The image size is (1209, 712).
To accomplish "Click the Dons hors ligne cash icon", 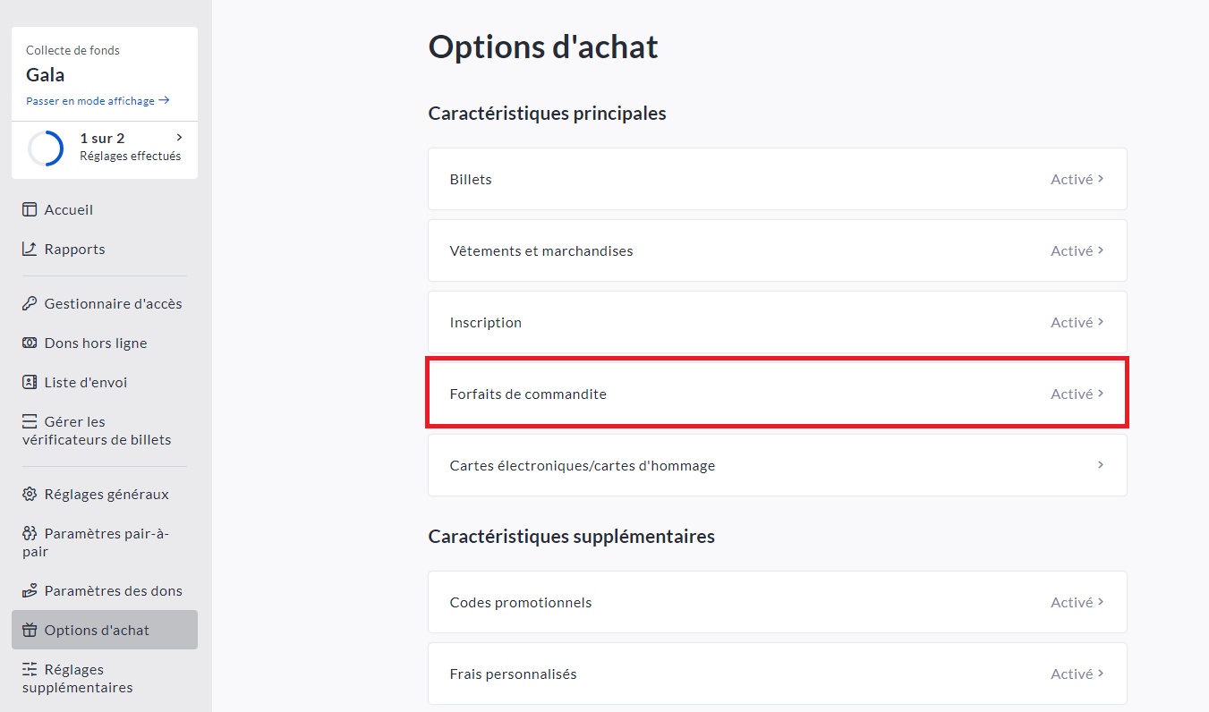I will pyautogui.click(x=30, y=343).
